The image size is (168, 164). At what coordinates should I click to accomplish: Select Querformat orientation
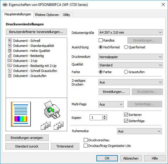tap(126, 47)
